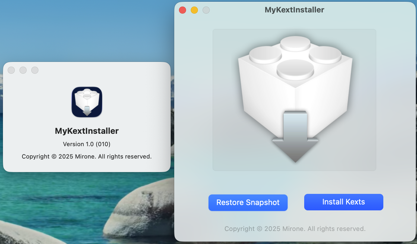
Task: Click the bold MyKextInstaller name in About window
Action: 87,131
